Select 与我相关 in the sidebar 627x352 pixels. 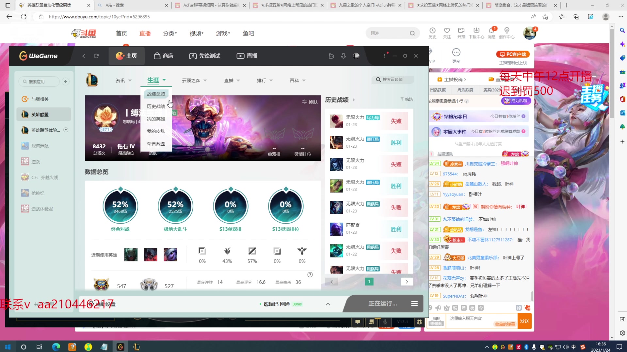(x=44, y=99)
